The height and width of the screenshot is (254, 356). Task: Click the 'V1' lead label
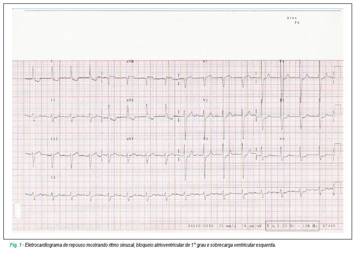click(205, 62)
